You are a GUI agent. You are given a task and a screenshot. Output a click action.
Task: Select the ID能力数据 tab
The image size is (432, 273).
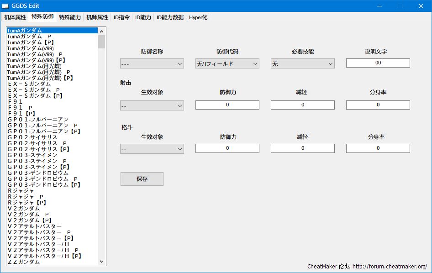(x=170, y=17)
